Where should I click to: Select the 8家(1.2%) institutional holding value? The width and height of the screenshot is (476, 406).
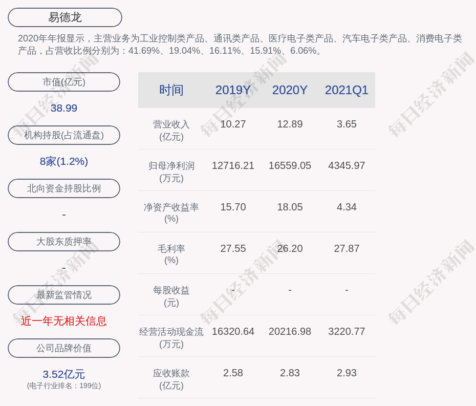click(64, 161)
